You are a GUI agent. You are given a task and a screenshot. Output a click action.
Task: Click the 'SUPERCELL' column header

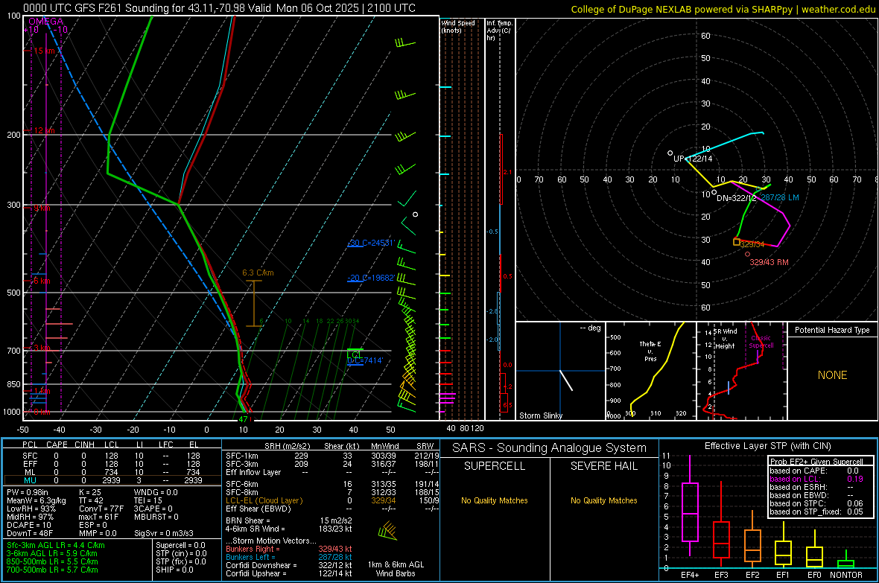point(495,466)
